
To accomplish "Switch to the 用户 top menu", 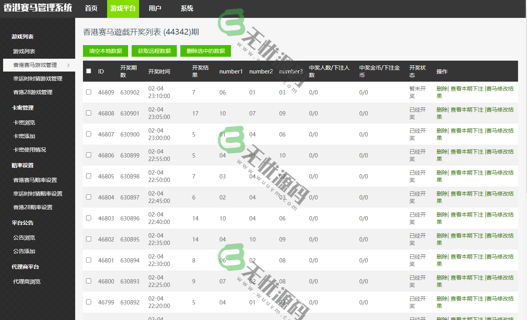I will (155, 9).
